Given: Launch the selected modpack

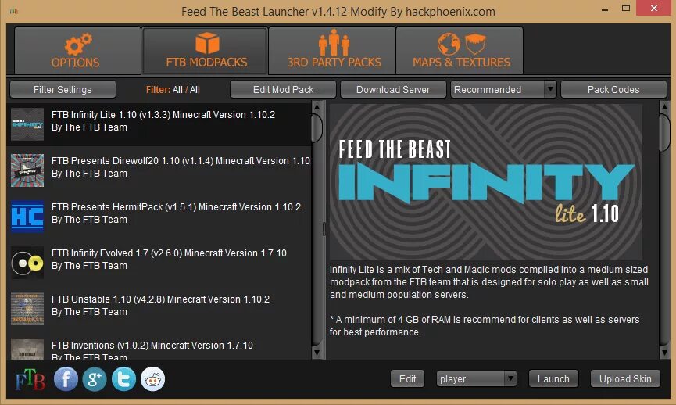Looking at the screenshot, I should (553, 378).
